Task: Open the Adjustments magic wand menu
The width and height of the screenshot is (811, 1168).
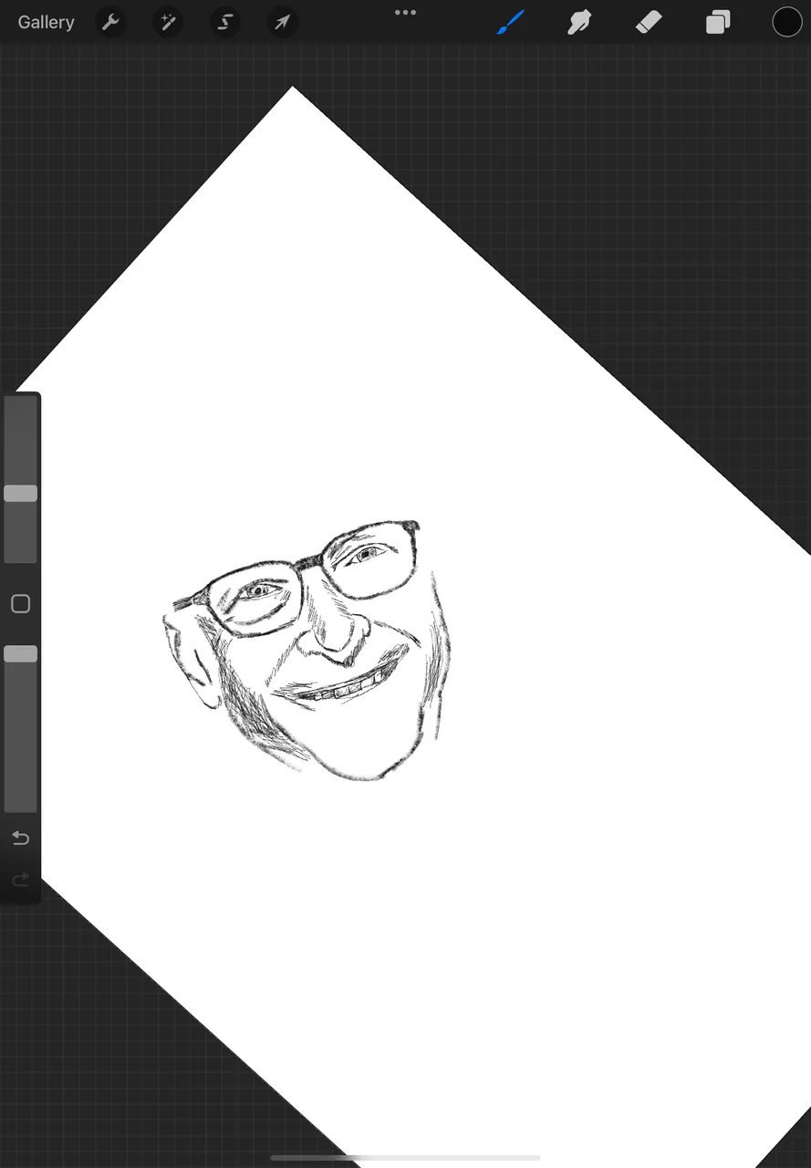Action: [x=168, y=22]
